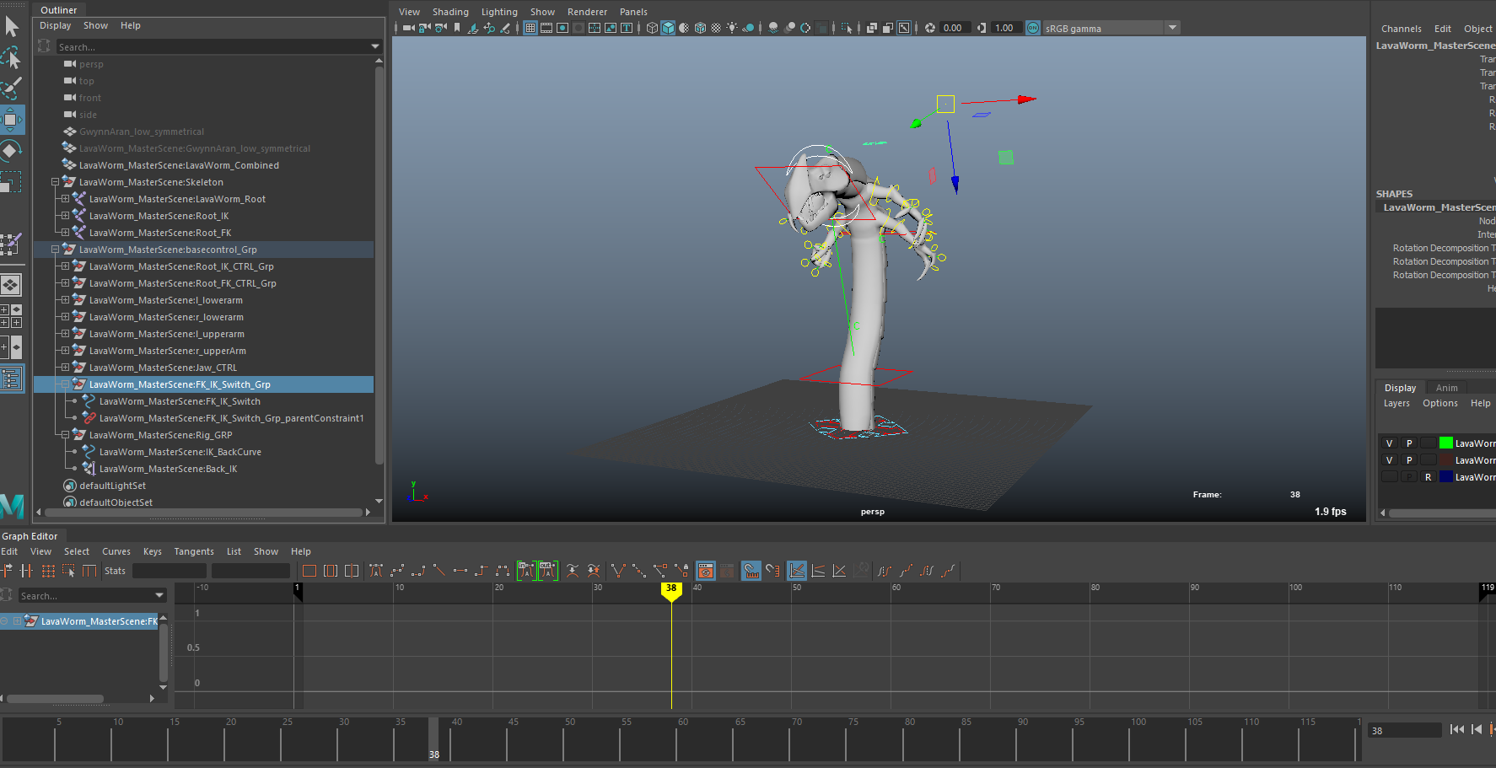This screenshot has height=768, width=1496.
Task: Enable use all lights bulb icon
Action: pos(732,28)
